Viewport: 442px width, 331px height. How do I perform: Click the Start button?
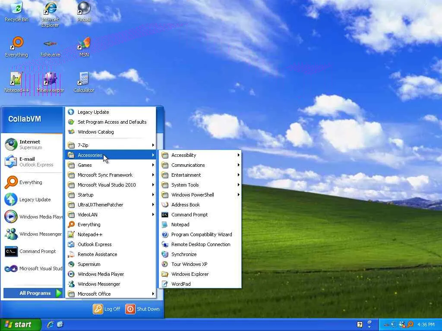tap(20, 325)
